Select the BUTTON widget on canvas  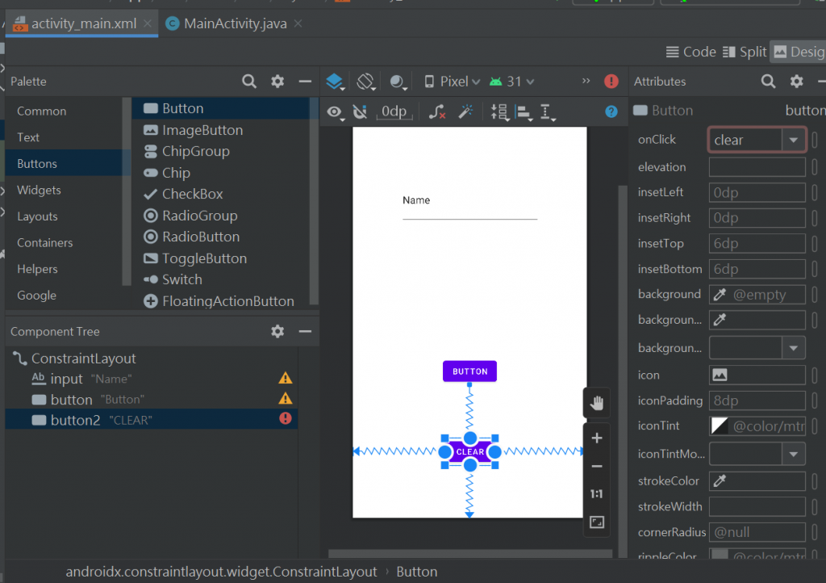[x=470, y=371]
